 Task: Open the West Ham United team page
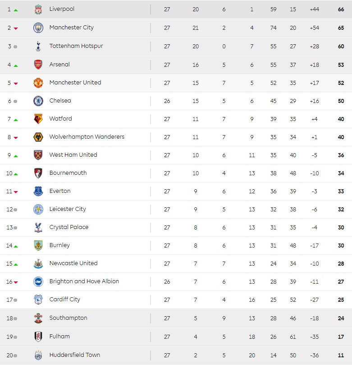click(x=73, y=155)
